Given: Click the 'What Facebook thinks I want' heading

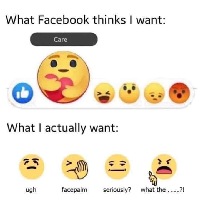Looking at the screenshot, I should [x=86, y=20].
